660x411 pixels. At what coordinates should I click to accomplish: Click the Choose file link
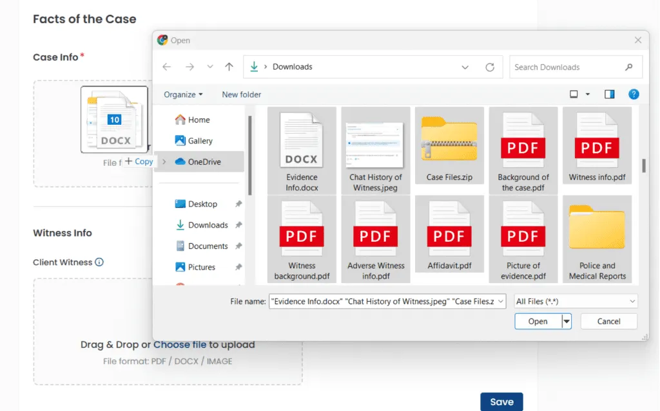pyautogui.click(x=180, y=345)
